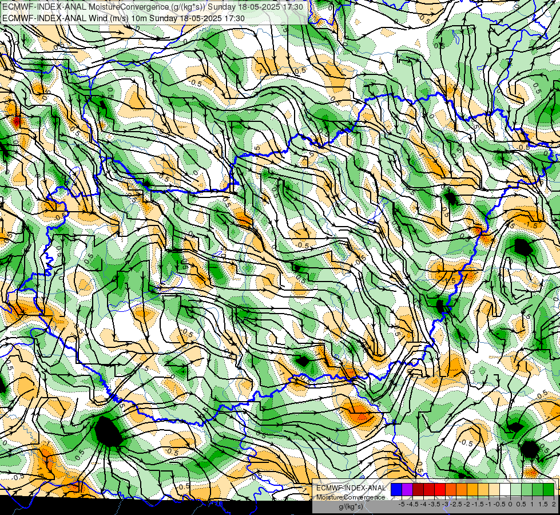
Task: Select the 'g/(kg*s)' unit label in legend
Action: (351, 507)
